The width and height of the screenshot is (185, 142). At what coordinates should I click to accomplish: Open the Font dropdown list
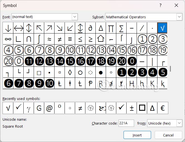coord(75,17)
